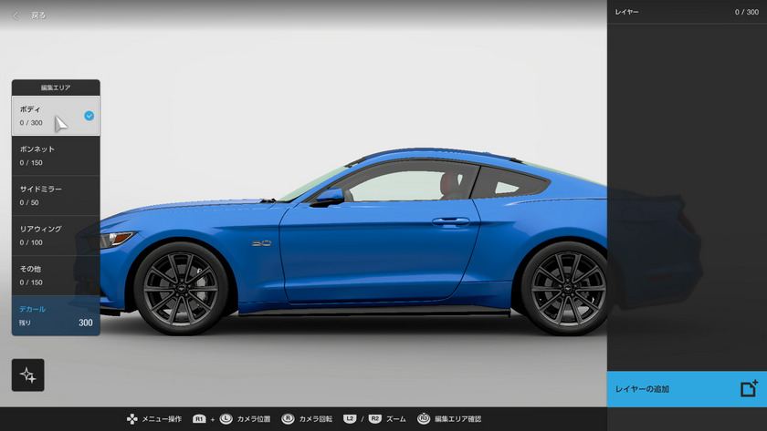Screen dimensions: 767x431
Task: Click the L stick camera position icon
Action: click(226, 418)
